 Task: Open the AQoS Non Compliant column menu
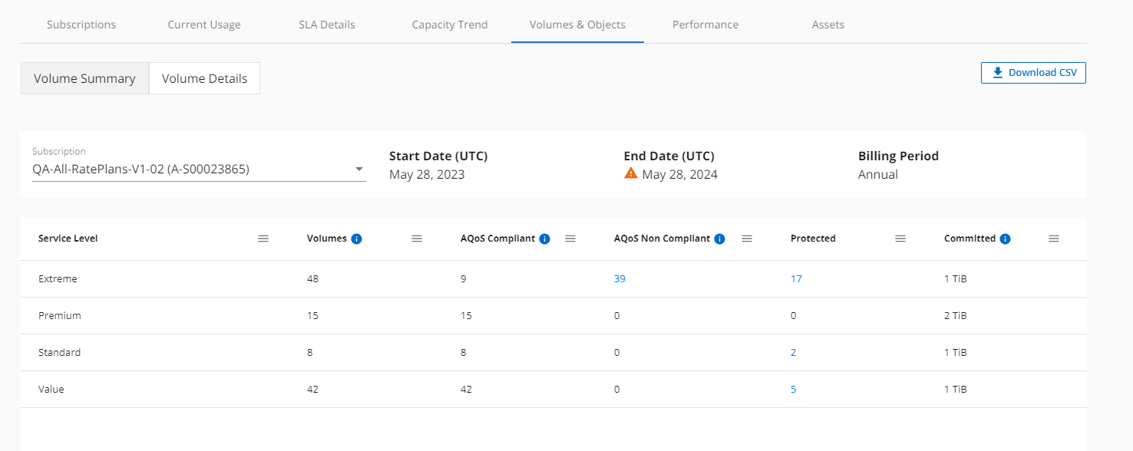click(x=747, y=239)
